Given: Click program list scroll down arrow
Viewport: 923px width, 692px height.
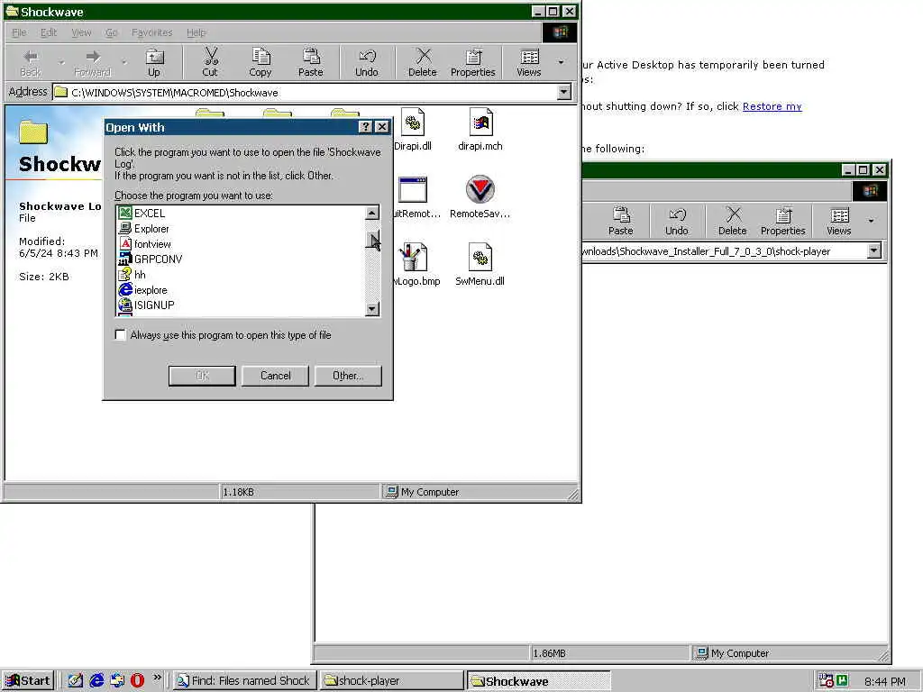Looking at the screenshot, I should point(372,308).
